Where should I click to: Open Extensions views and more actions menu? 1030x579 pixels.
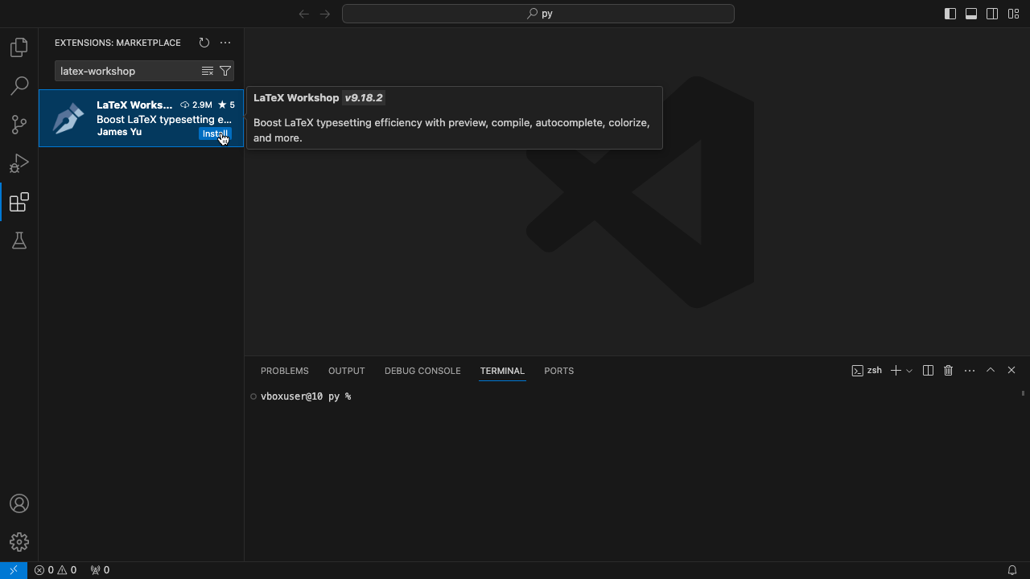[x=225, y=43]
